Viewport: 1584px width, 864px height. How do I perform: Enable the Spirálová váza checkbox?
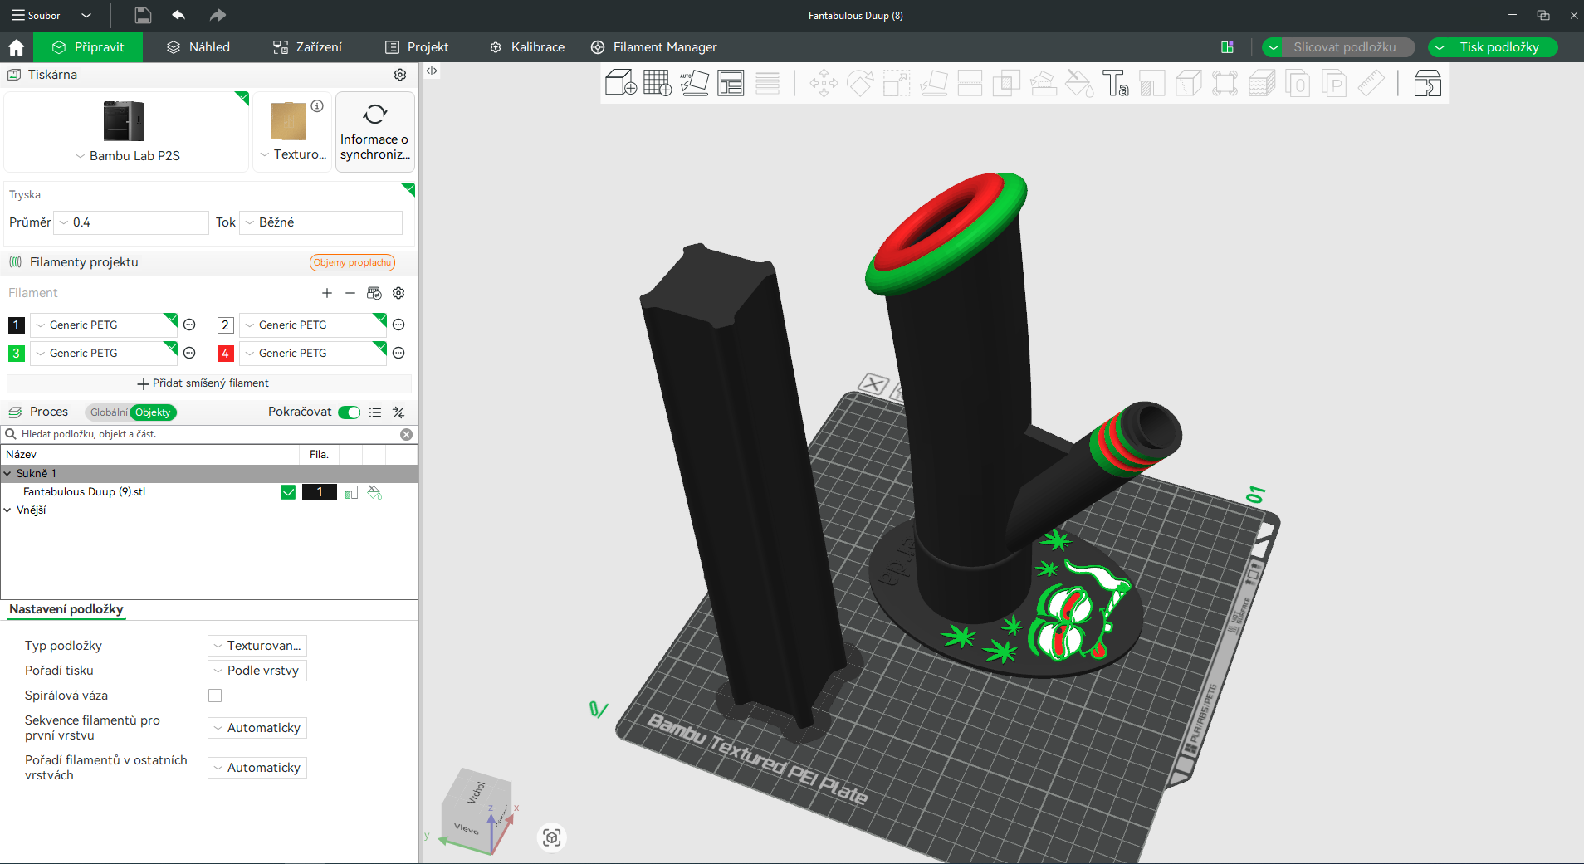(215, 696)
